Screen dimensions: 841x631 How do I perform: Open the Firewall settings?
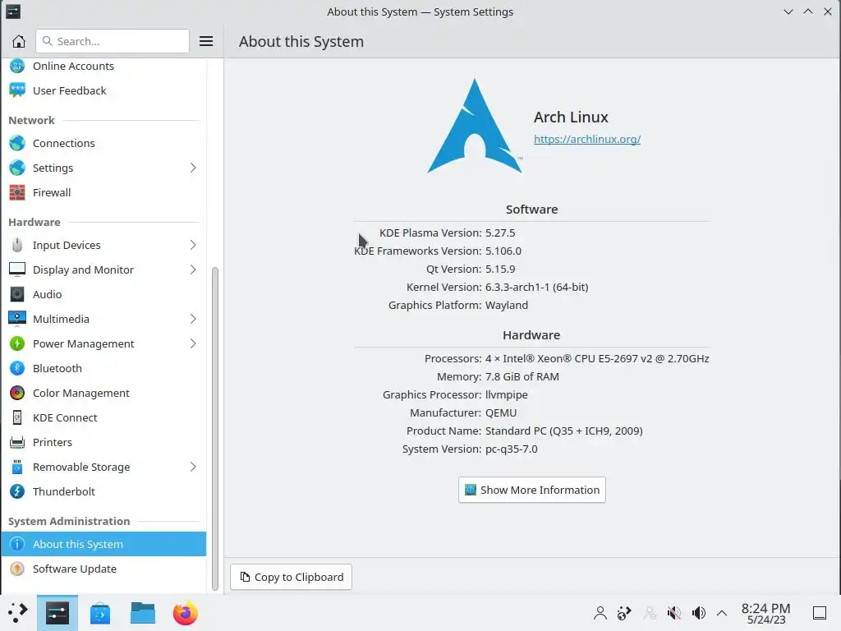coord(103,192)
